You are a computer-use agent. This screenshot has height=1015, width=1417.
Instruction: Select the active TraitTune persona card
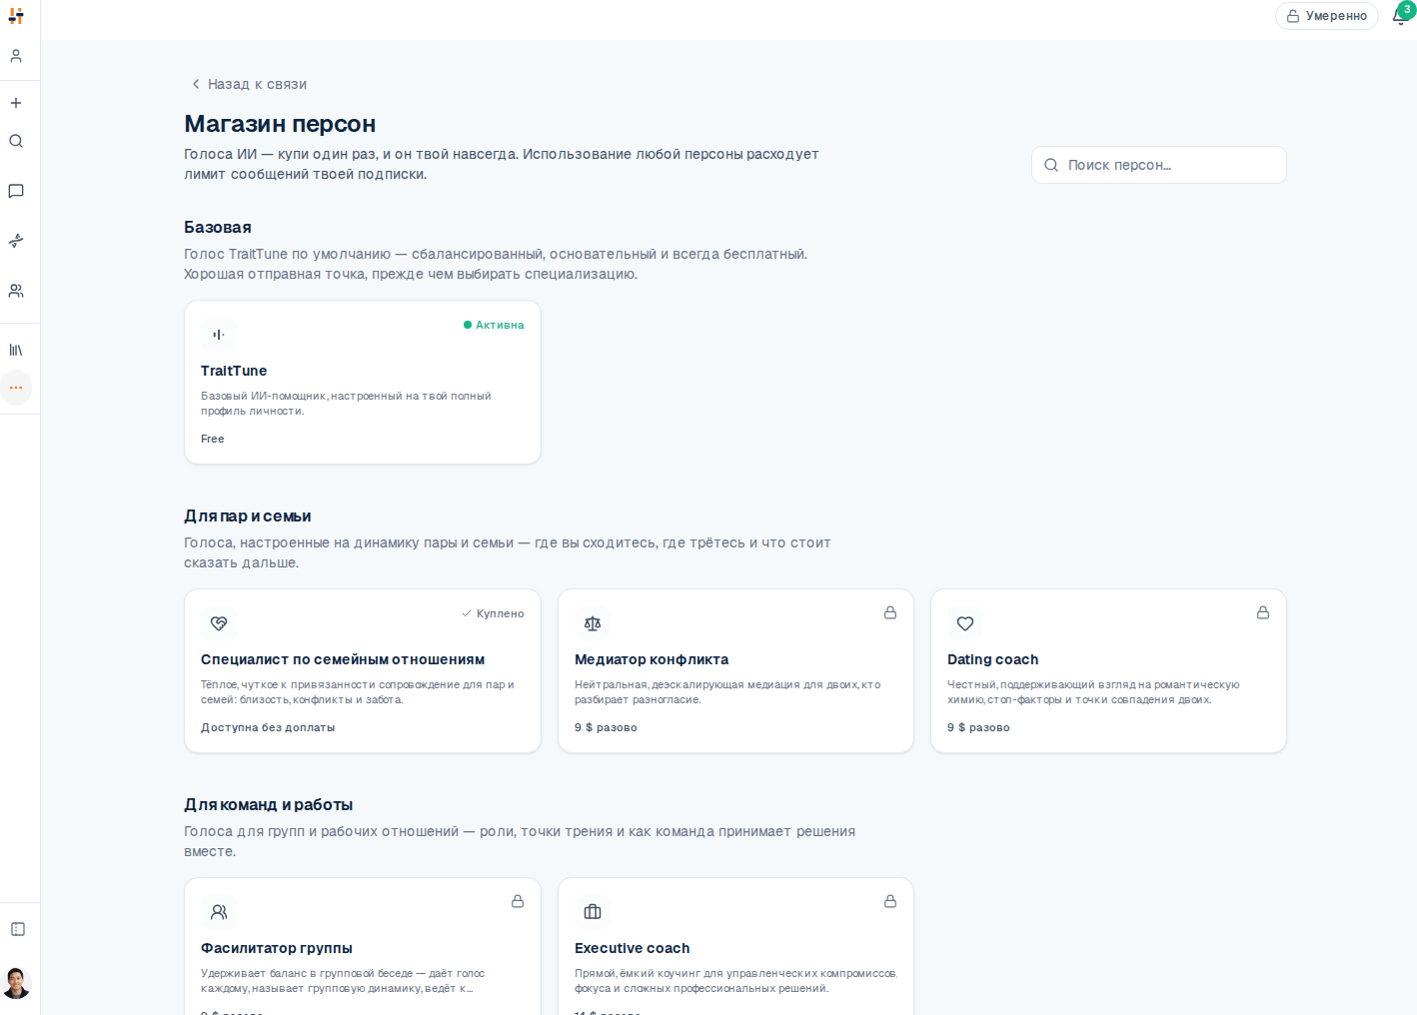coord(363,383)
